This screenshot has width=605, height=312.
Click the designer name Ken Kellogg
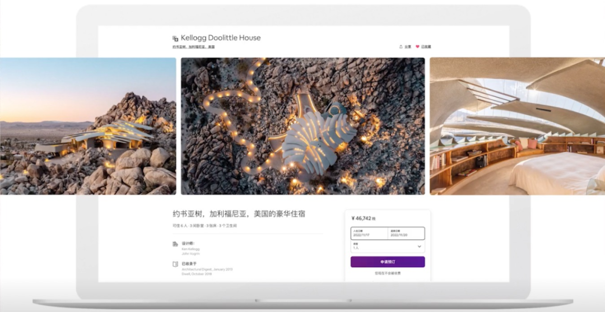pyautogui.click(x=190, y=249)
